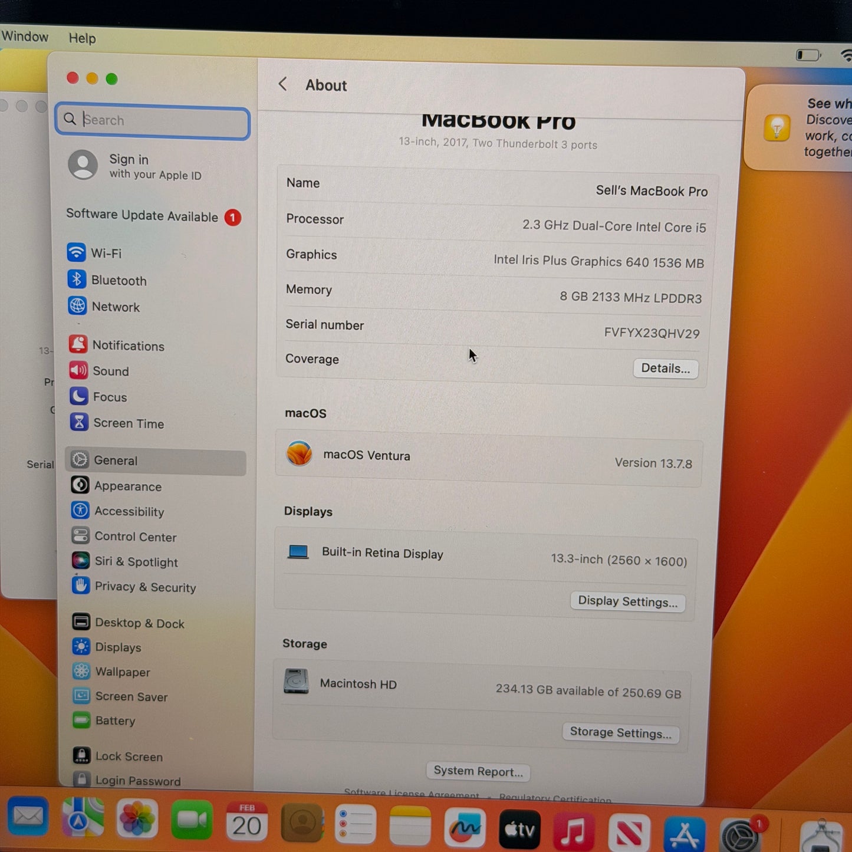This screenshot has width=852, height=852.
Task: Select Battery in the sidebar
Action: 104,721
